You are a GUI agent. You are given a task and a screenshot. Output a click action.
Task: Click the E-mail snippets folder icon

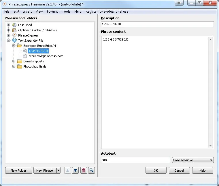point(19,61)
